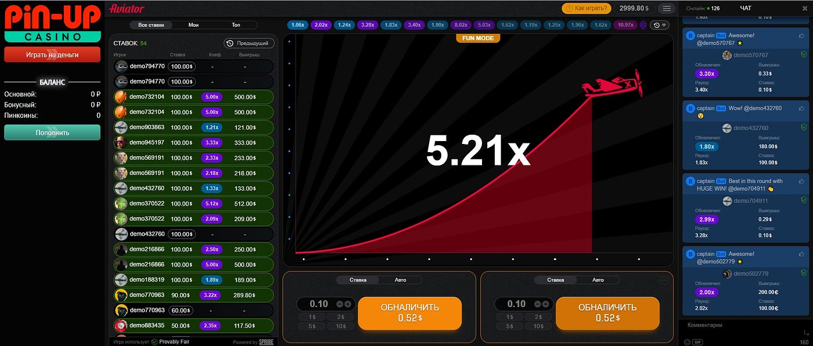Screen dimensions: 813x346
Task: Open the Топ bets tab
Action: coord(236,25)
